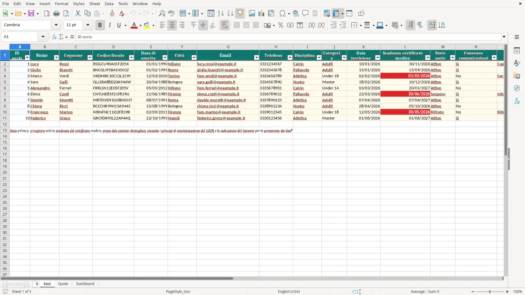This screenshot has height=295, width=525.
Task: Toggle Align Left
Action: point(162,25)
